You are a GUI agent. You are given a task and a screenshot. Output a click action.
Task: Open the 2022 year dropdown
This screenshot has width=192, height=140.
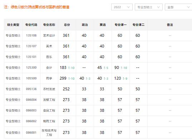(122, 7)
